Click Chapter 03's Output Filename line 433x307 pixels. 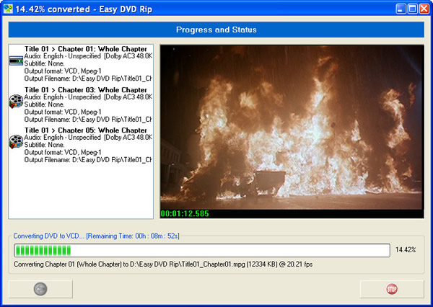(x=88, y=120)
